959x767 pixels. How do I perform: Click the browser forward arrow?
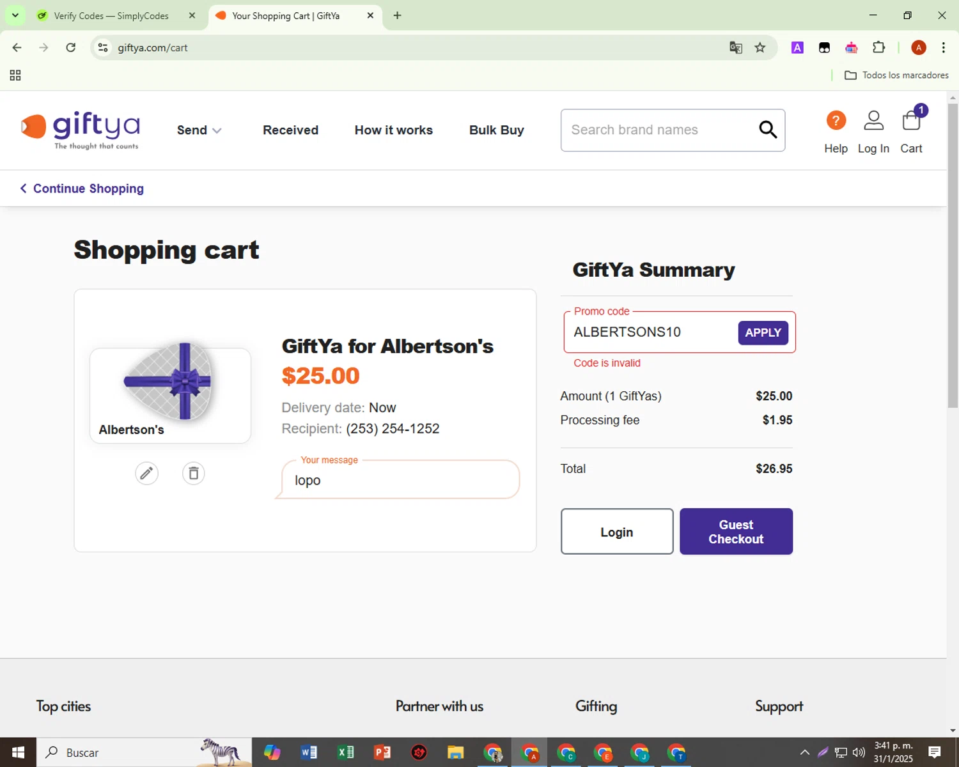[x=43, y=47]
